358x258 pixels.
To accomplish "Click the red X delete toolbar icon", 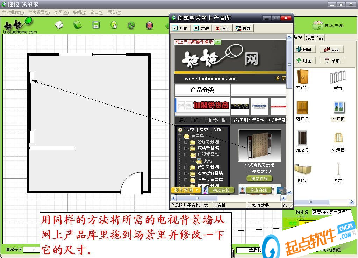I will click(x=150, y=25).
